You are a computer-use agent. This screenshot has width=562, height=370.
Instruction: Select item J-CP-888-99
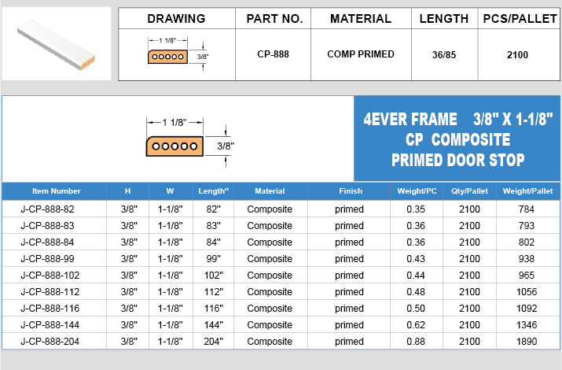tap(47, 259)
